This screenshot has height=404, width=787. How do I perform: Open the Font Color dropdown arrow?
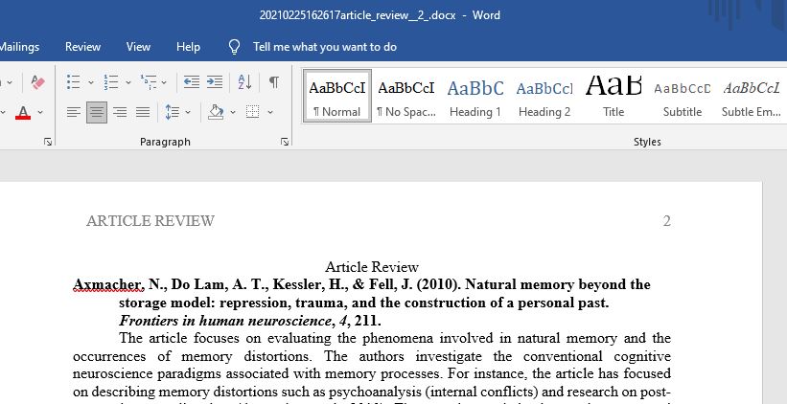(x=40, y=112)
